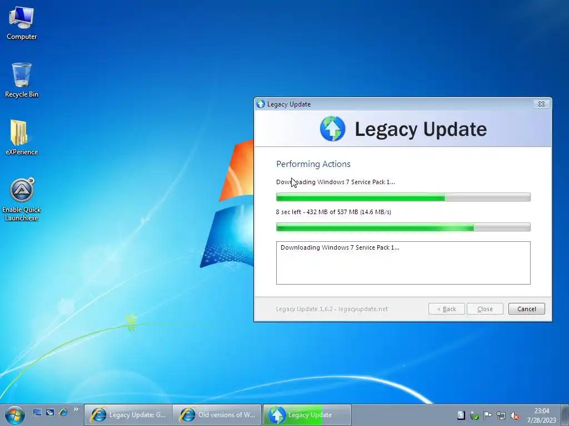Image resolution: width=569 pixels, height=426 pixels.
Task: Click the Show desktop strip at taskbar end
Action: [x=565, y=415]
